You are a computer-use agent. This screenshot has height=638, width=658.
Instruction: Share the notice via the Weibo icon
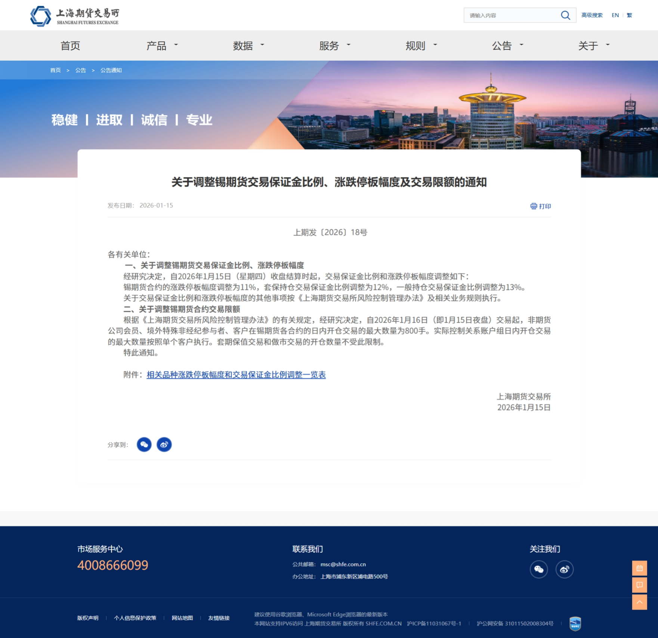tap(164, 445)
